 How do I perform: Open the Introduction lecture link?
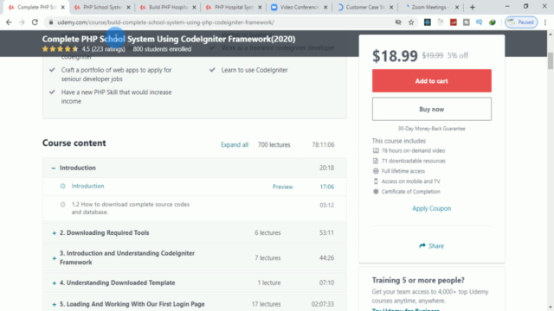(87, 186)
